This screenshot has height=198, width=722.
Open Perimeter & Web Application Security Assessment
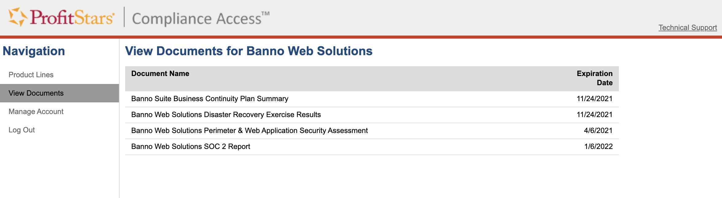point(249,131)
